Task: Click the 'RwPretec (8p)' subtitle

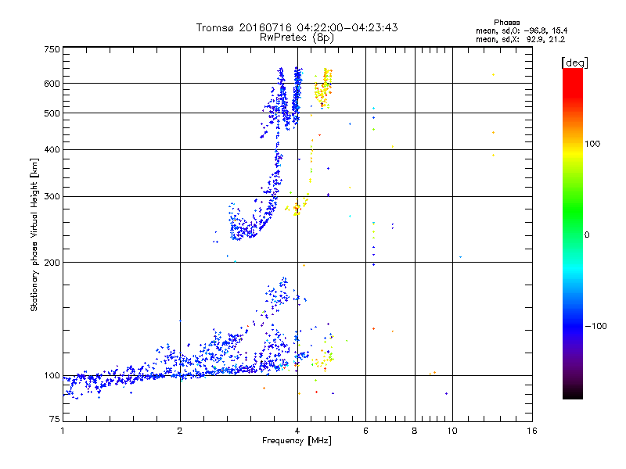Action: click(x=297, y=38)
